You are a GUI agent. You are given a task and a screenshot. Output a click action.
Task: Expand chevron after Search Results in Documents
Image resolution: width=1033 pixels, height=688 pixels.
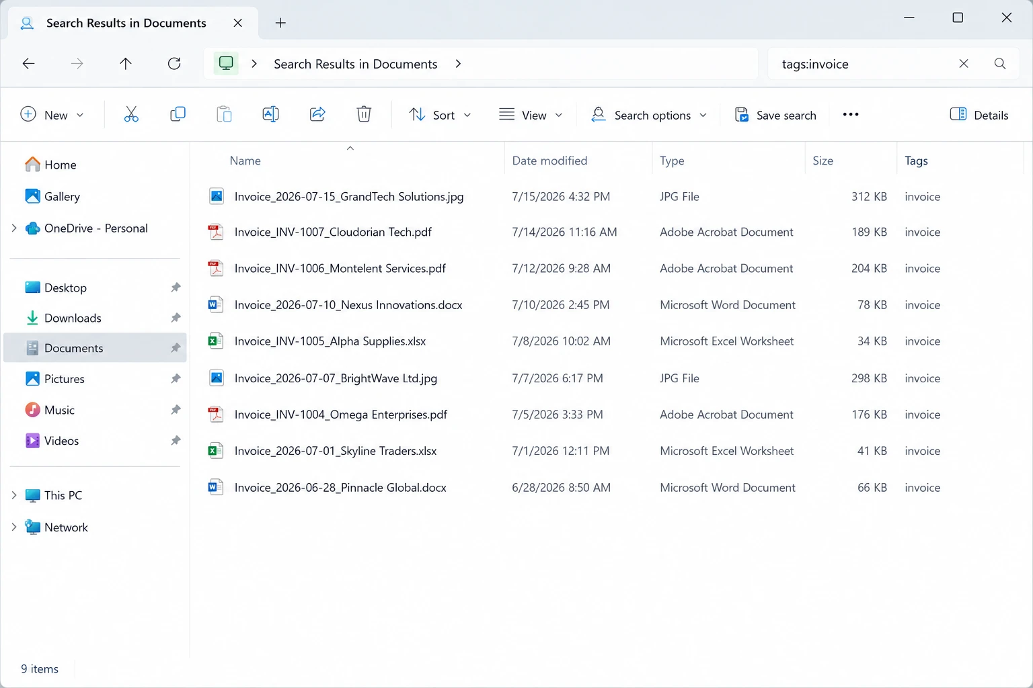coord(458,64)
